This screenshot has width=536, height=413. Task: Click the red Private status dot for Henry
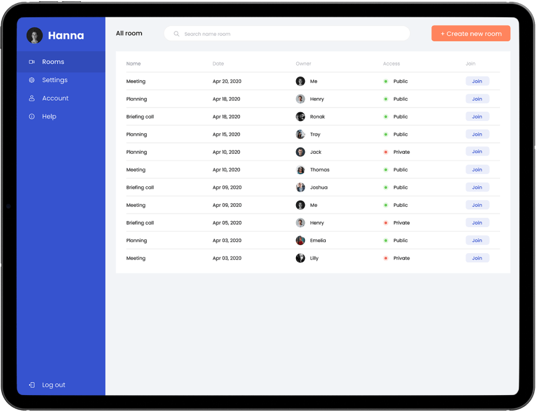coord(386,223)
